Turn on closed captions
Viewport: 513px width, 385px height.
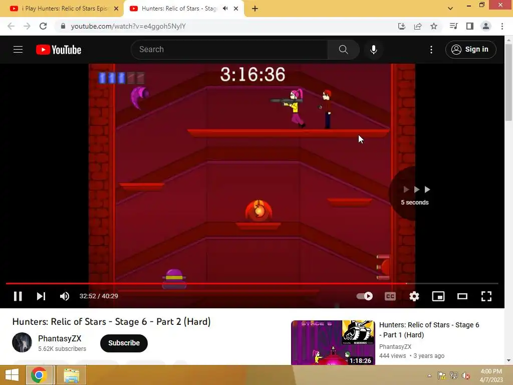[x=390, y=296]
